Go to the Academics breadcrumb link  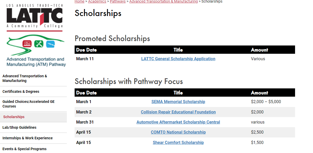click(x=97, y=2)
